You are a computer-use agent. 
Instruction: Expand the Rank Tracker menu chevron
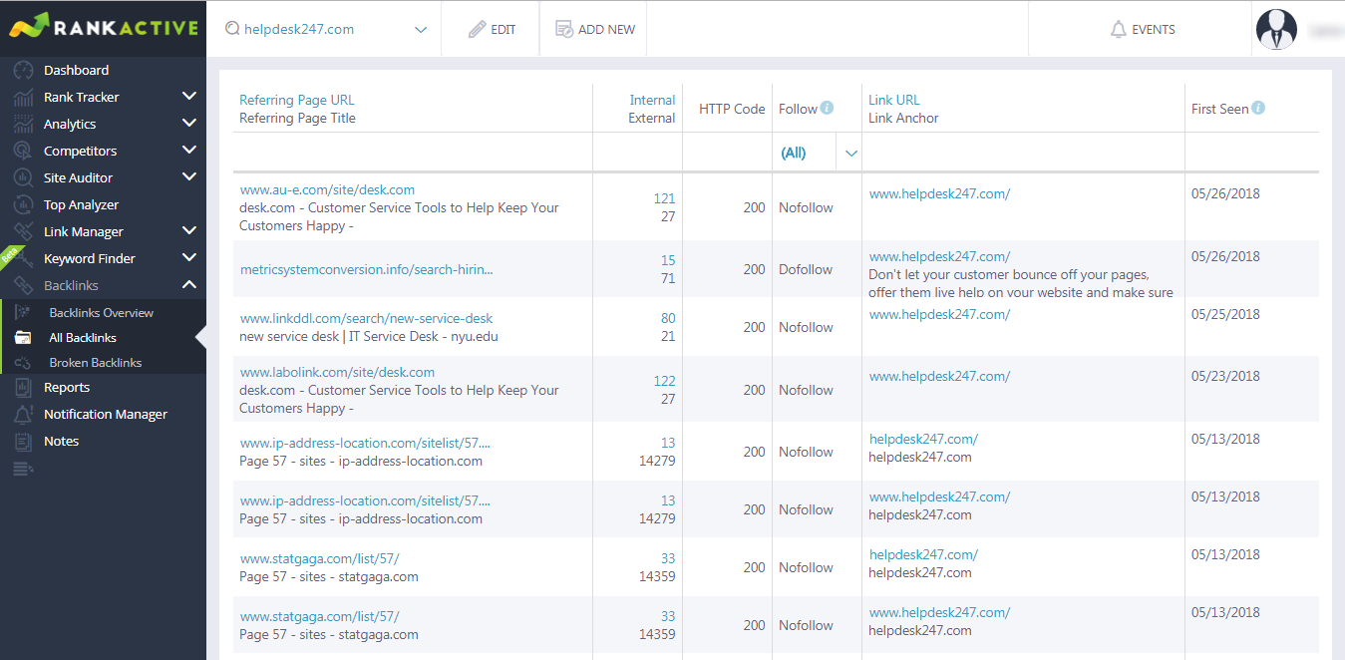[x=189, y=97]
